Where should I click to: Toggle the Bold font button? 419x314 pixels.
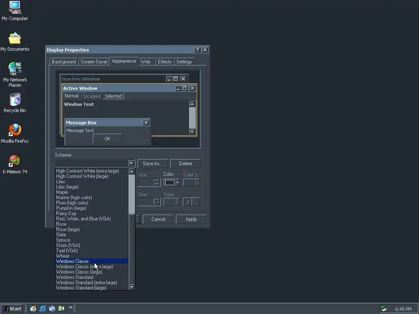click(187, 202)
